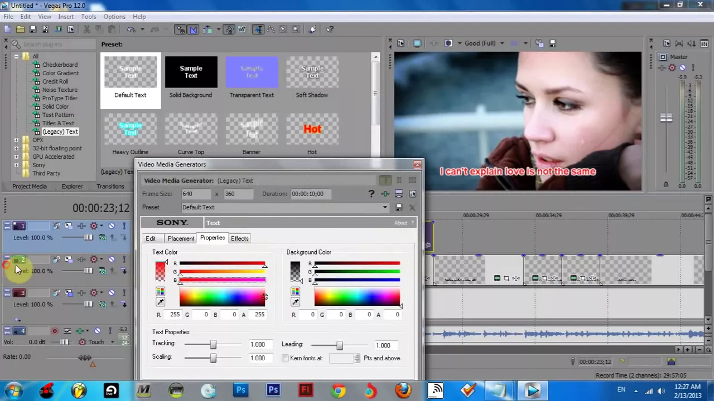The width and height of the screenshot is (714, 401).
Task: Select ProType Titler in generator tree
Action: click(x=60, y=98)
